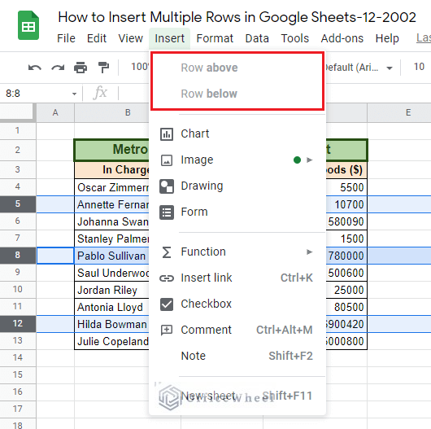This screenshot has height=429, width=431.
Task: Click the cell showing 5500
Action: [x=346, y=187]
